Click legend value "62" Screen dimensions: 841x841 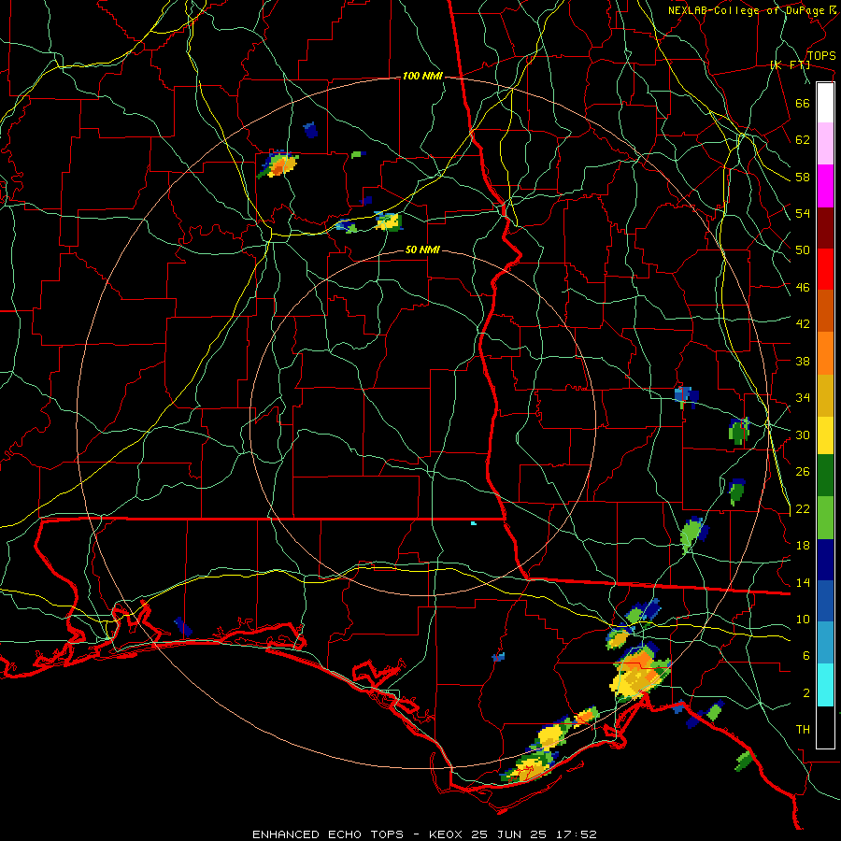pyautogui.click(x=803, y=139)
